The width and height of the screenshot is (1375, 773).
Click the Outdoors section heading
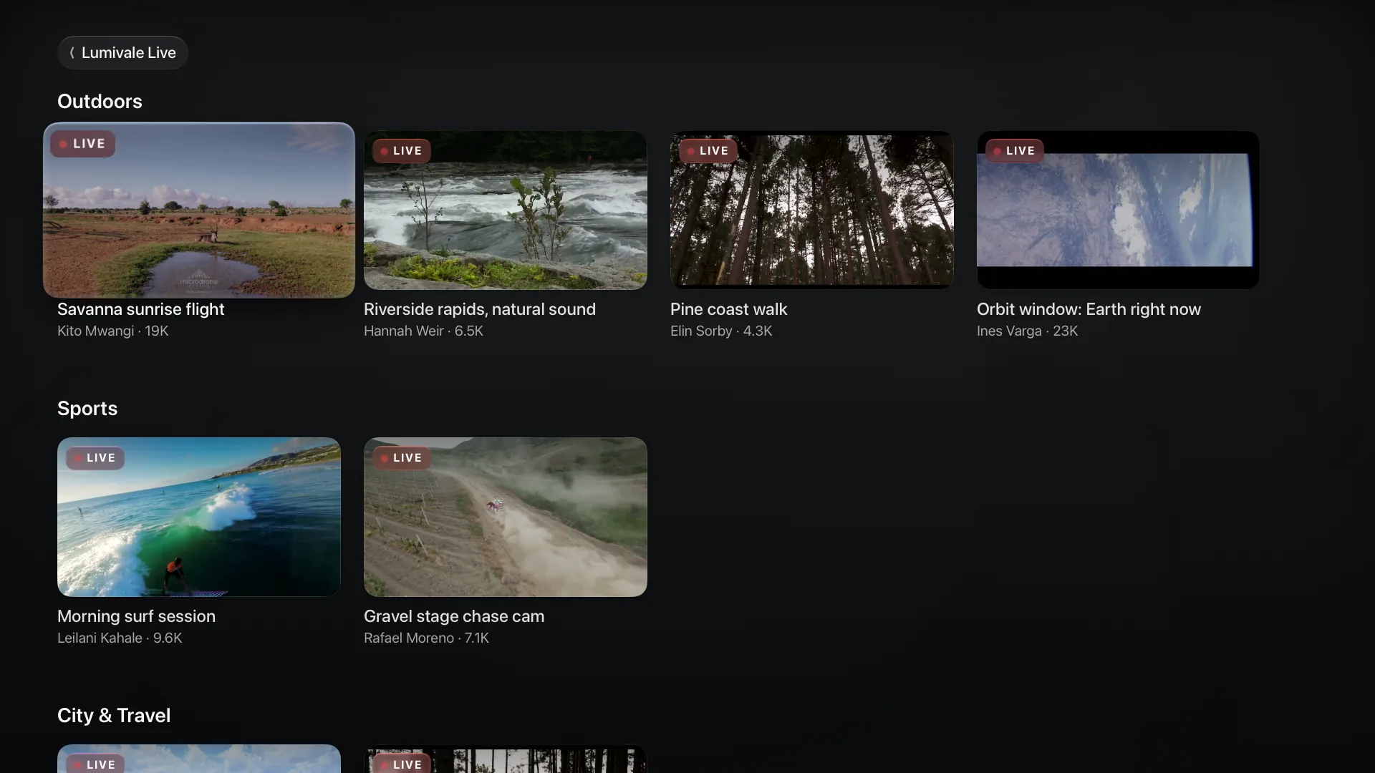tap(100, 102)
